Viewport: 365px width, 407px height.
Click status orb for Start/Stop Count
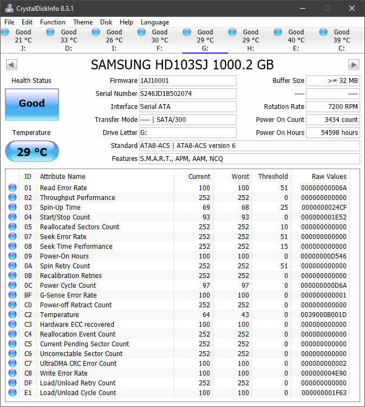[x=12, y=217]
